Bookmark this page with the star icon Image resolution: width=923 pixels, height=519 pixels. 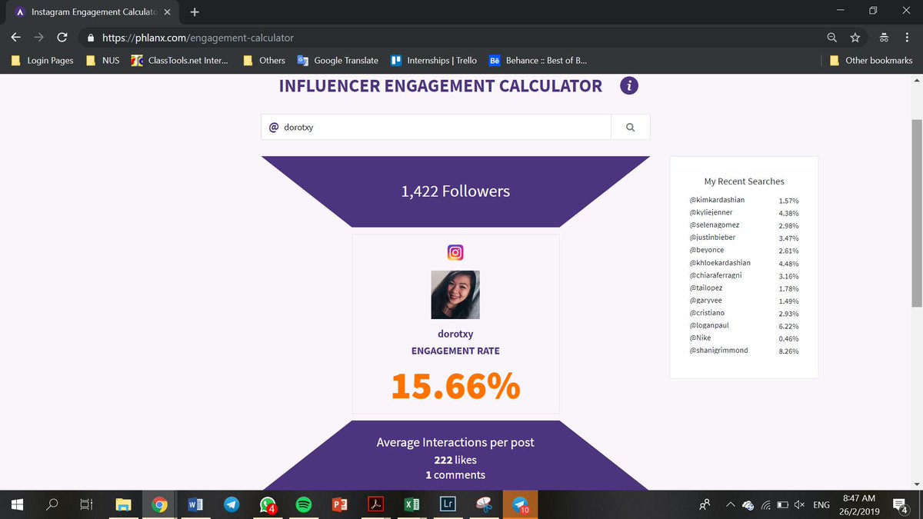point(855,37)
